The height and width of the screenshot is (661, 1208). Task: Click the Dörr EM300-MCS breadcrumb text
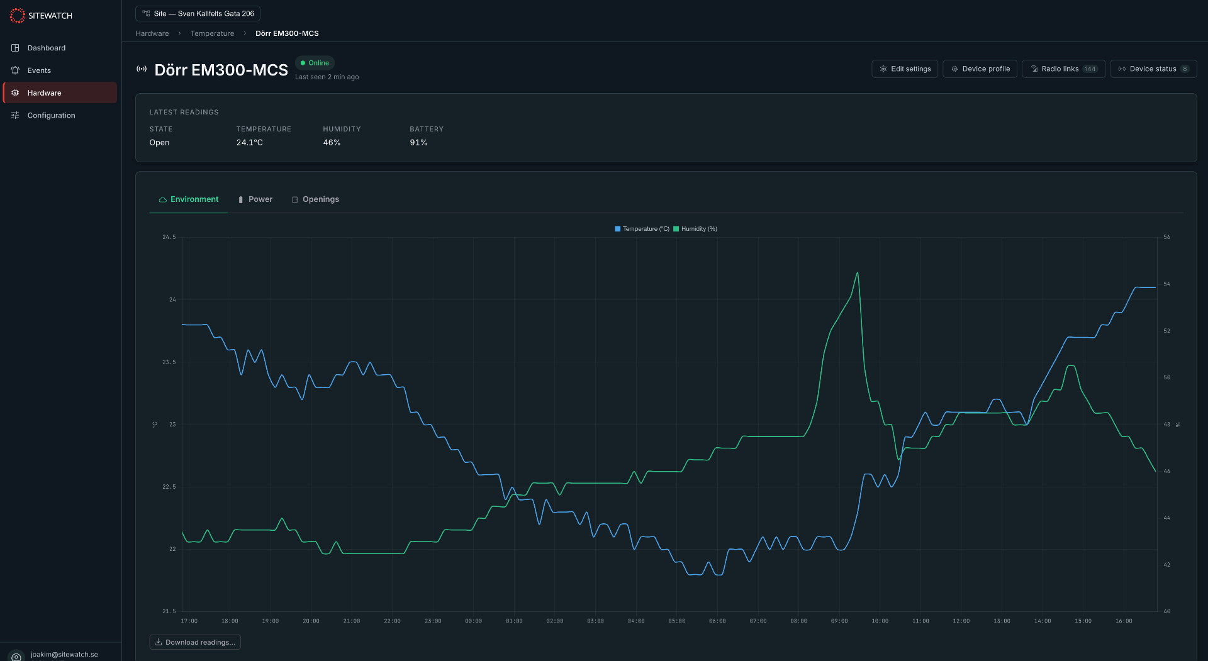[287, 33]
